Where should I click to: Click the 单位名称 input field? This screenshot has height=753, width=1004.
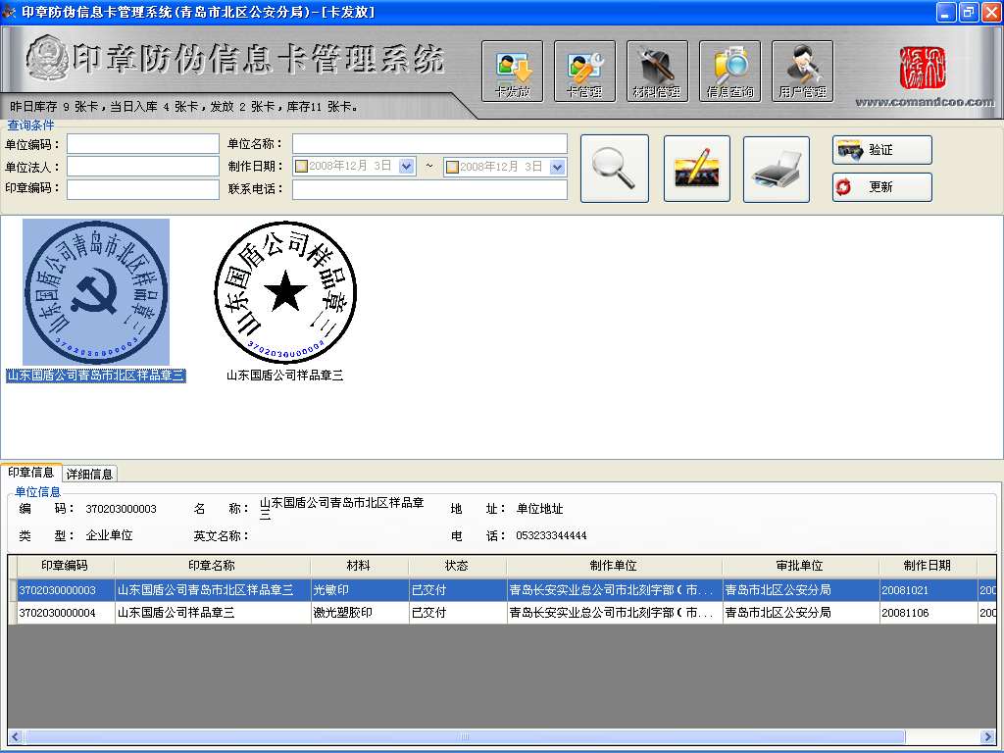(429, 144)
